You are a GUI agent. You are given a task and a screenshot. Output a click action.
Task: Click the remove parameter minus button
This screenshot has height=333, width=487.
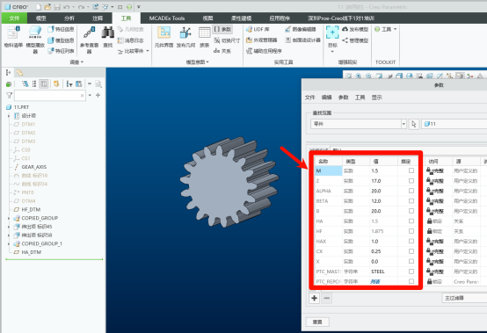[x=326, y=298]
